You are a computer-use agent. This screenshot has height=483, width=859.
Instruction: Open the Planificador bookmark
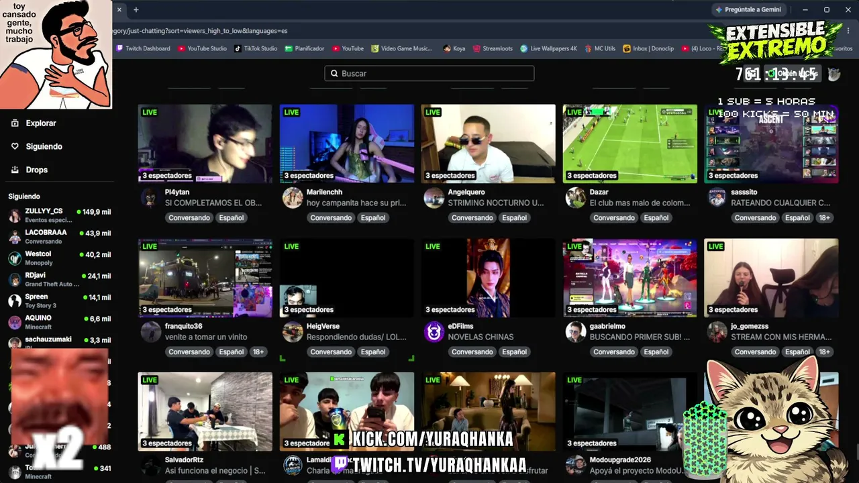coord(305,48)
